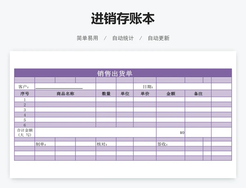The height and width of the screenshot is (188, 246).
Task: Click the 合计金额（大写）label cell
Action: pyautogui.click(x=25, y=132)
